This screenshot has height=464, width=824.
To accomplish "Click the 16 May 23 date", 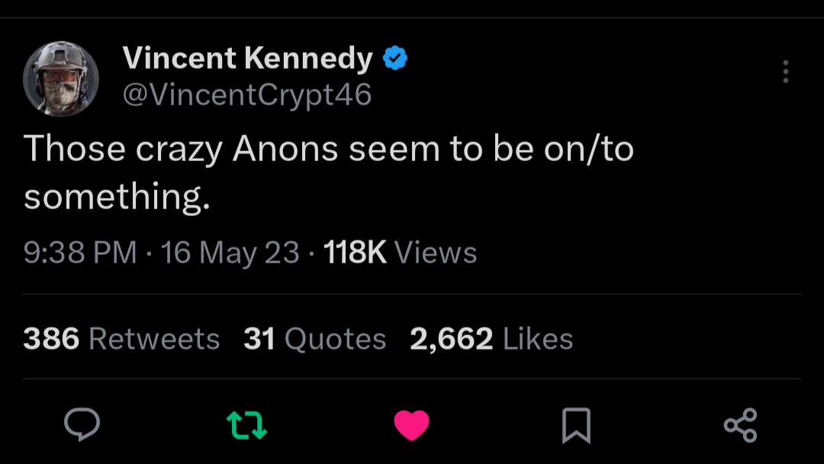I will [230, 253].
